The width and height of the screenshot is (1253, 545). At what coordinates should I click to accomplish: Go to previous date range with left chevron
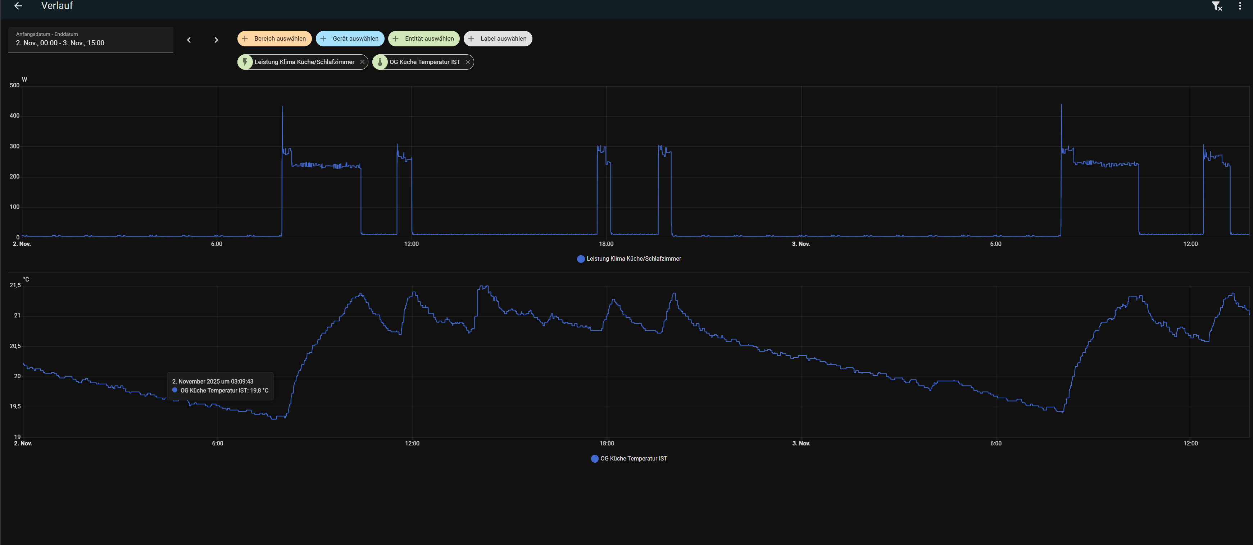189,40
